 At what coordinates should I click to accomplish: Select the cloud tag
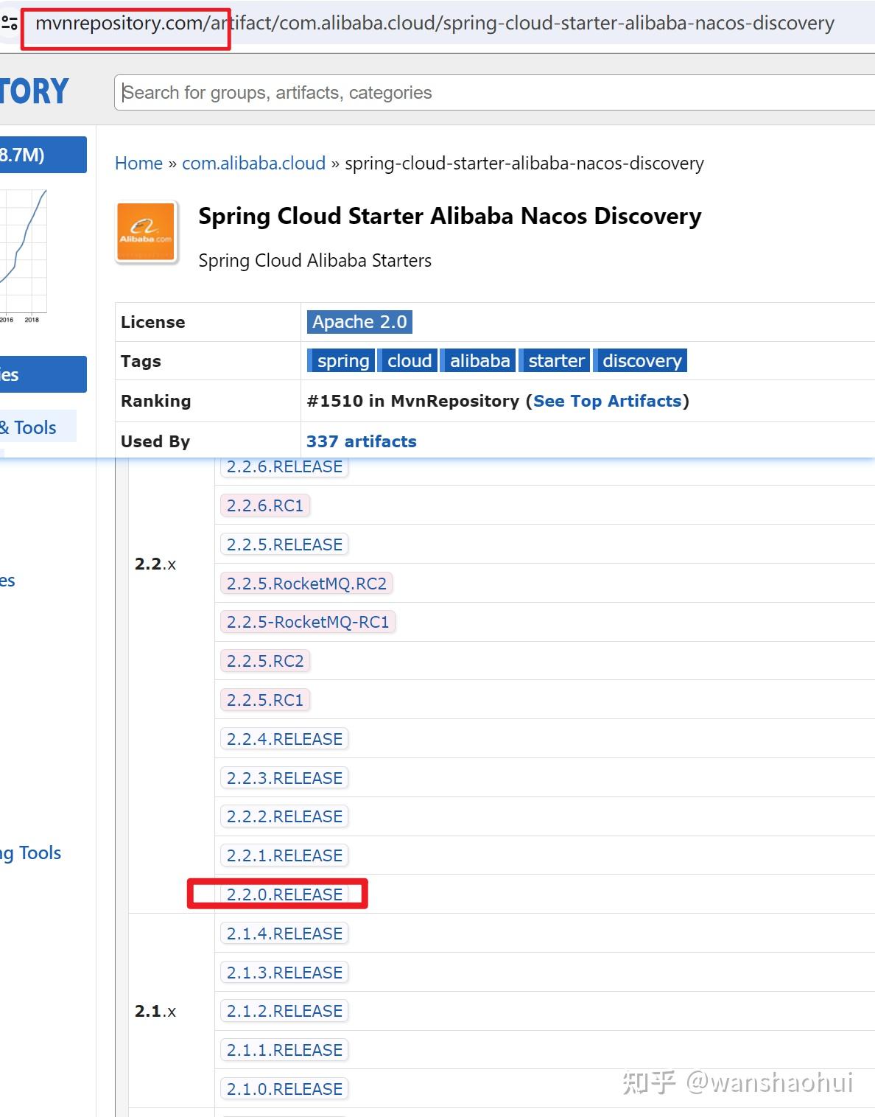click(409, 361)
